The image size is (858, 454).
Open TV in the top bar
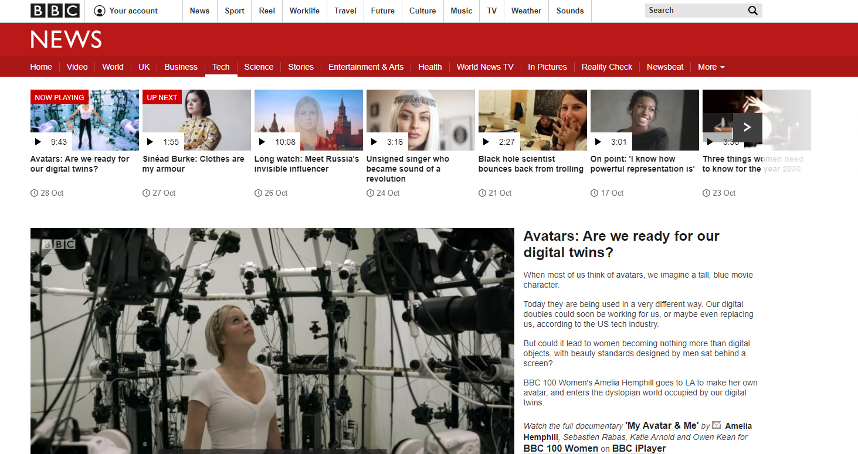(491, 11)
